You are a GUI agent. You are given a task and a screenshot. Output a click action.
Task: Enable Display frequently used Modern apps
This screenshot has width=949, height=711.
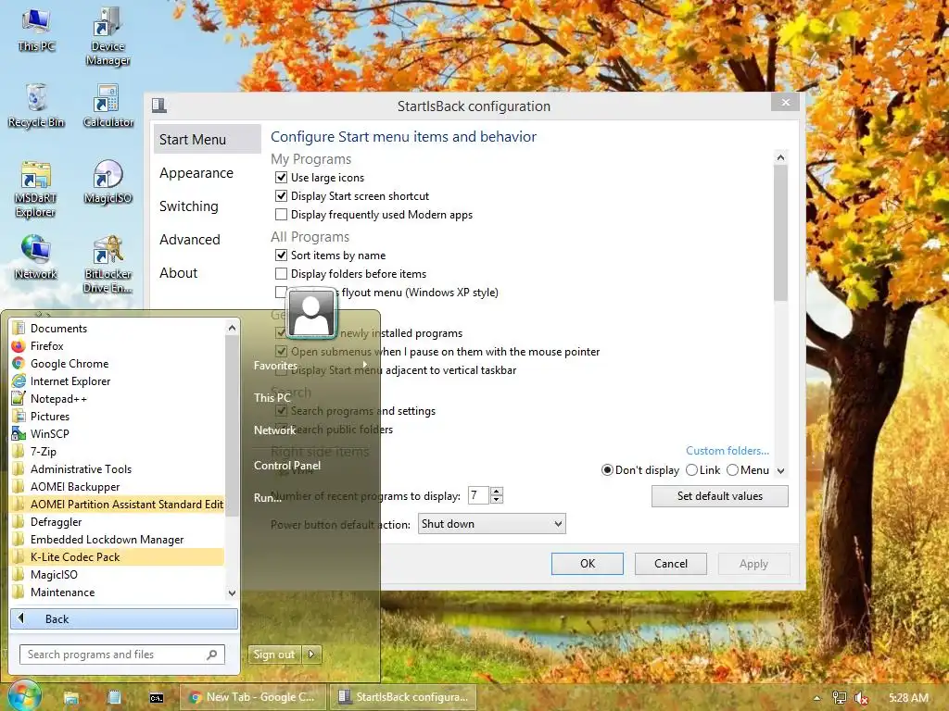[281, 215]
